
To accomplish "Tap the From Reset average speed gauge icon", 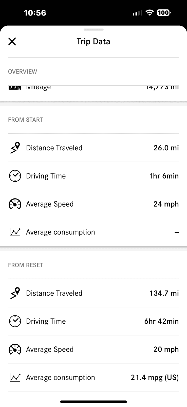I will tap(15, 350).
